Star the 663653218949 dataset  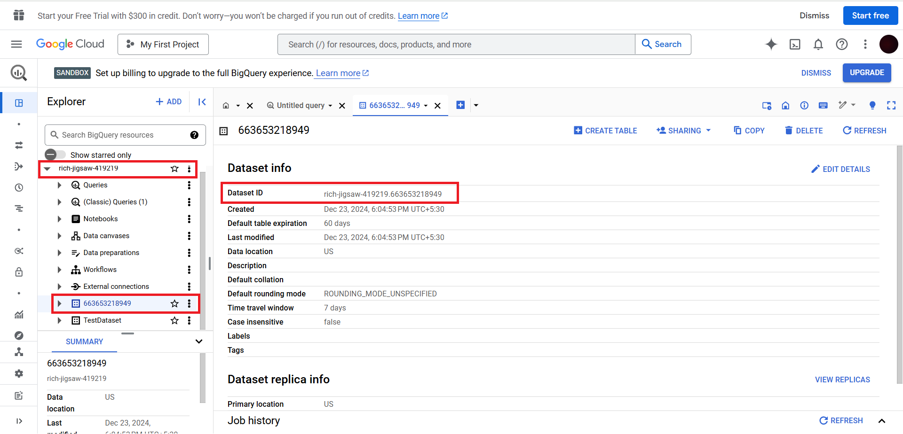pos(174,303)
